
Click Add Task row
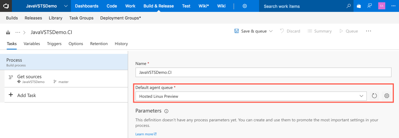66,95
